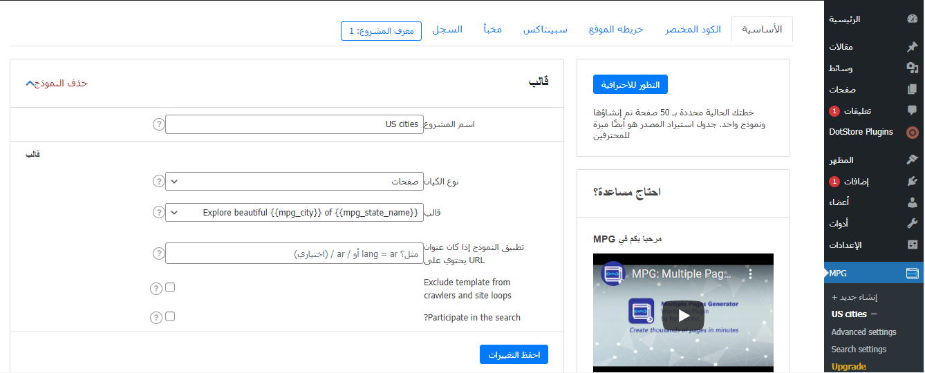This screenshot has width=925, height=373.
Task: Click the Plugins plug icon
Action: click(x=912, y=182)
